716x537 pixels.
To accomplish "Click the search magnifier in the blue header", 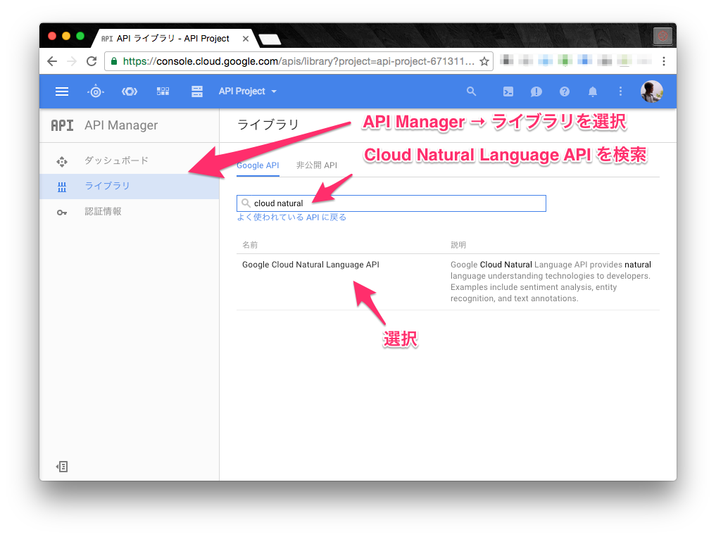I will [x=471, y=91].
